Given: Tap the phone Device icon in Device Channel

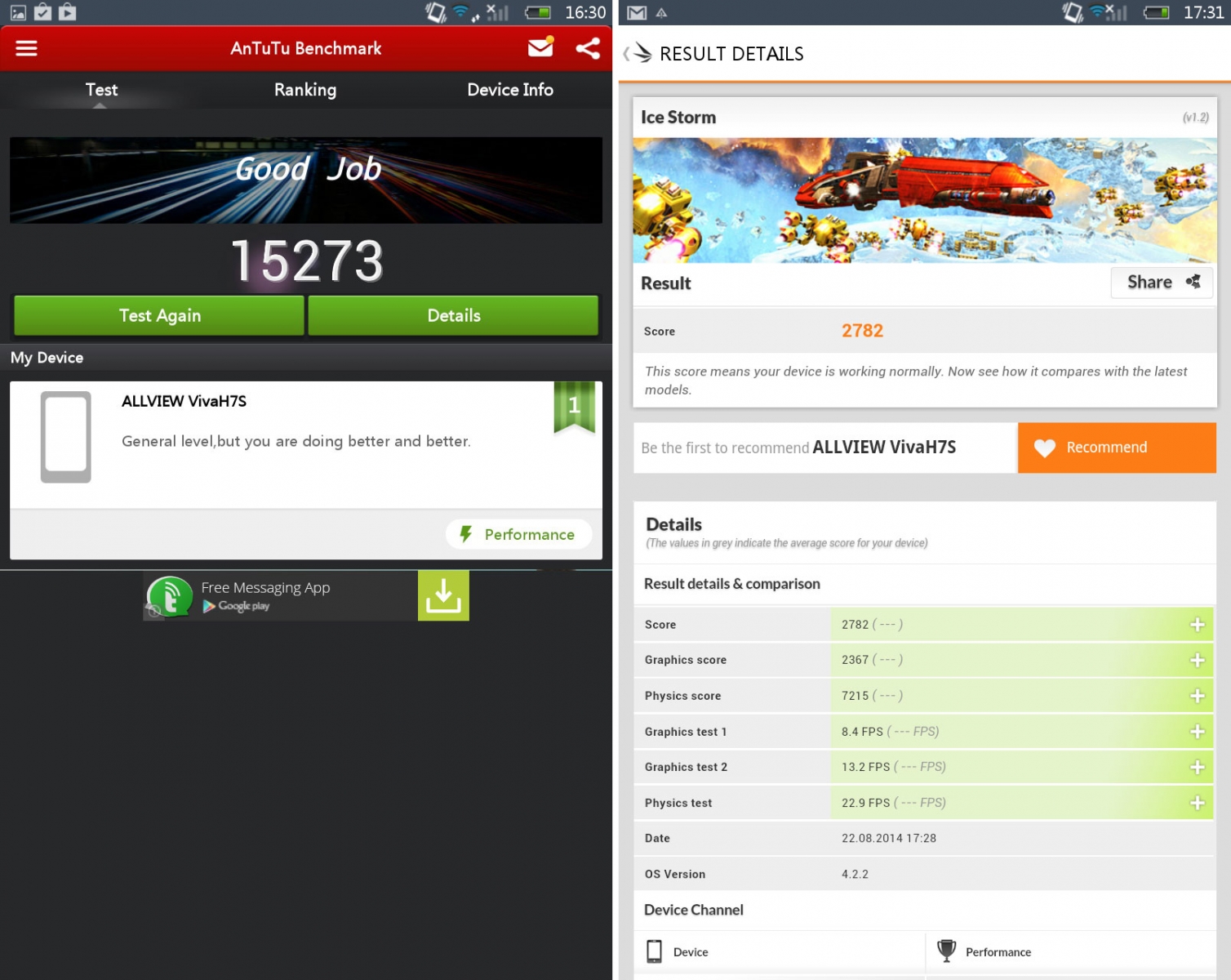Looking at the screenshot, I should tap(654, 951).
